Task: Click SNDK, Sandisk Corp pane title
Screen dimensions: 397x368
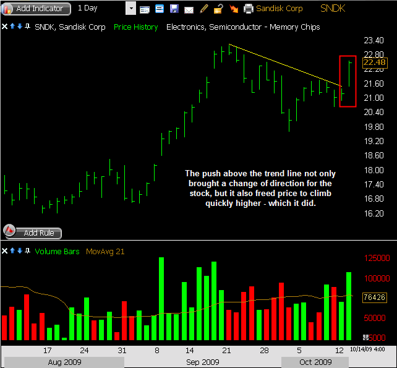Action: [70, 27]
